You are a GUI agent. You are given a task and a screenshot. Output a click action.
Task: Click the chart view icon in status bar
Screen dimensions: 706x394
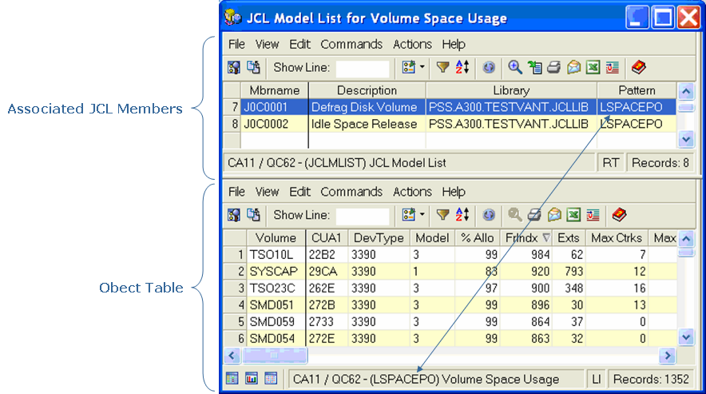(251, 379)
